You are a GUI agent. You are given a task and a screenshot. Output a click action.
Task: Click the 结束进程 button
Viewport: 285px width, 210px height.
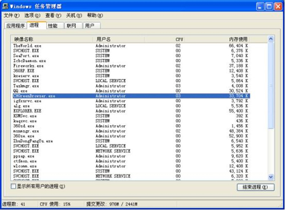255,187
